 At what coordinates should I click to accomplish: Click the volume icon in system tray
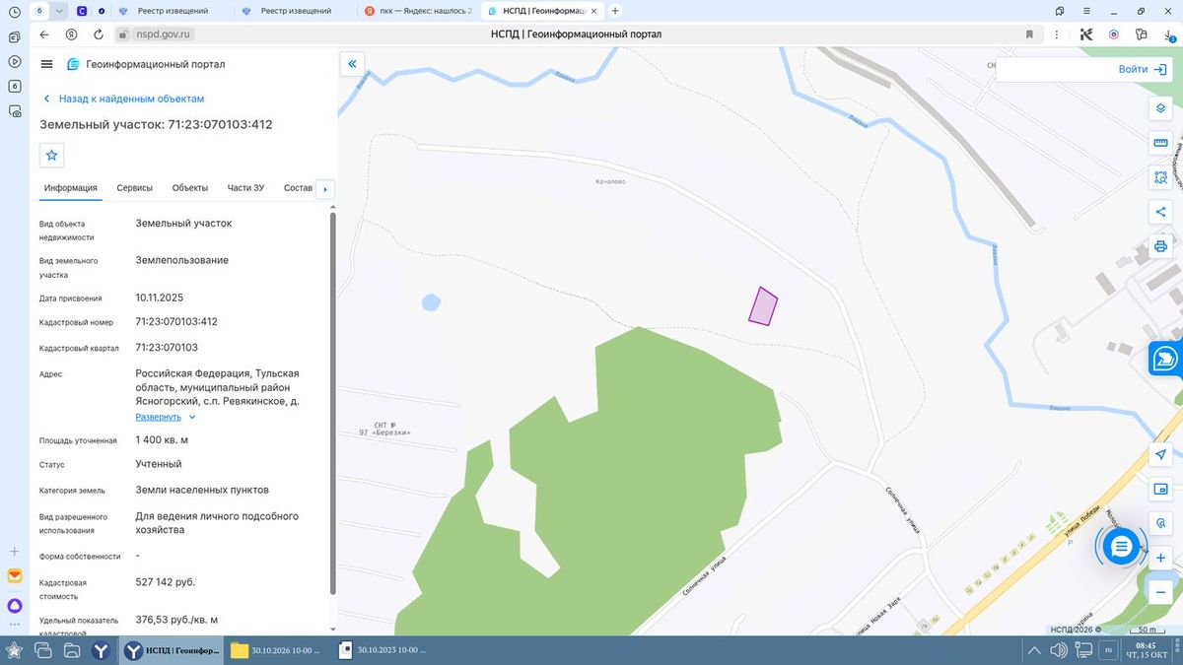(x=1059, y=650)
